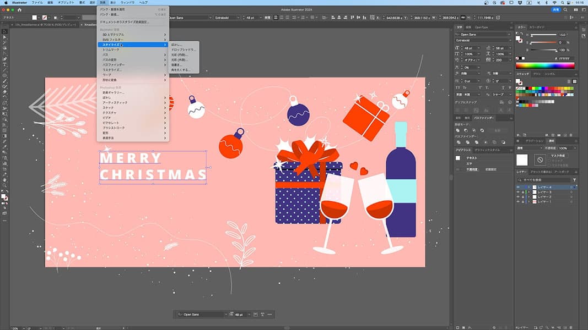Pick the Selection arrow tool
Screen dimensions: 588x330
click(5, 31)
